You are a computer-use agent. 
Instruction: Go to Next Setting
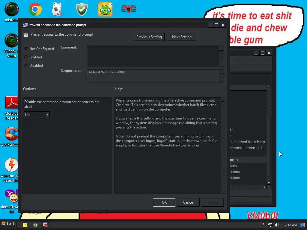point(182,37)
